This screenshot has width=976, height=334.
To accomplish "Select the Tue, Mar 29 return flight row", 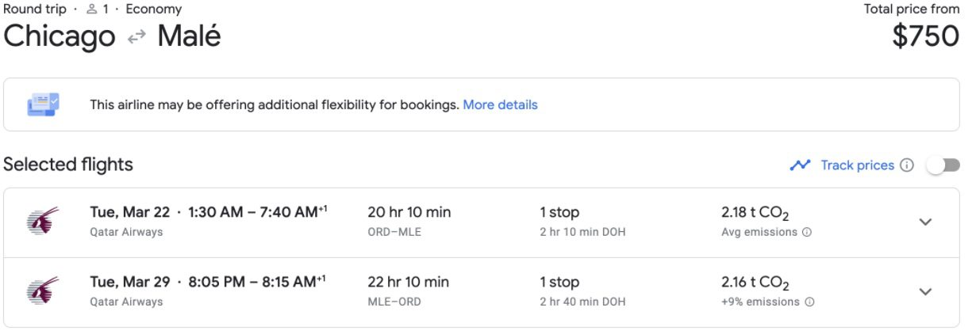I will [208, 283].
